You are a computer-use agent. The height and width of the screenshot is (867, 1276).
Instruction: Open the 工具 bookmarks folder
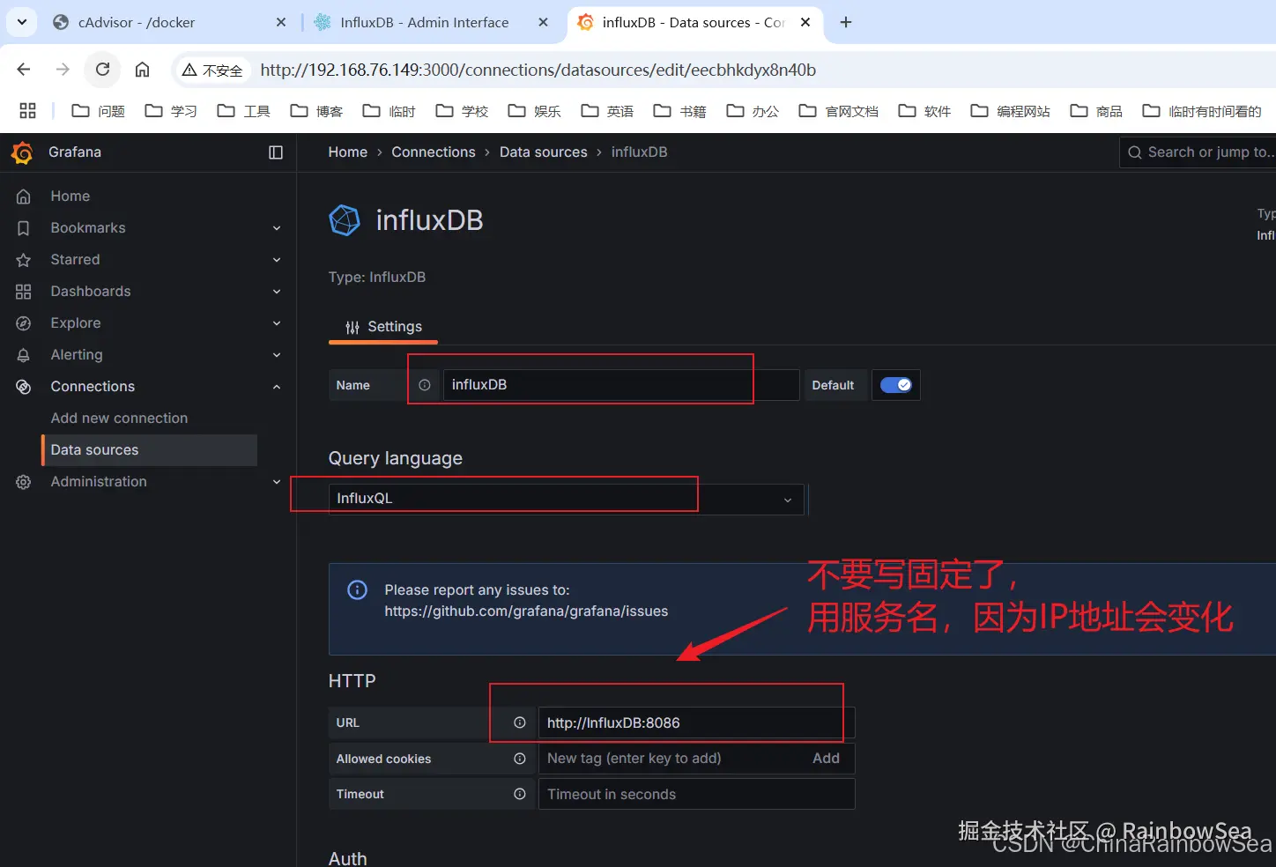244,111
